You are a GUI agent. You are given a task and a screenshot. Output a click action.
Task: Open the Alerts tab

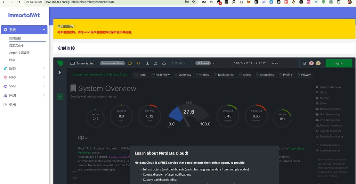(245, 75)
